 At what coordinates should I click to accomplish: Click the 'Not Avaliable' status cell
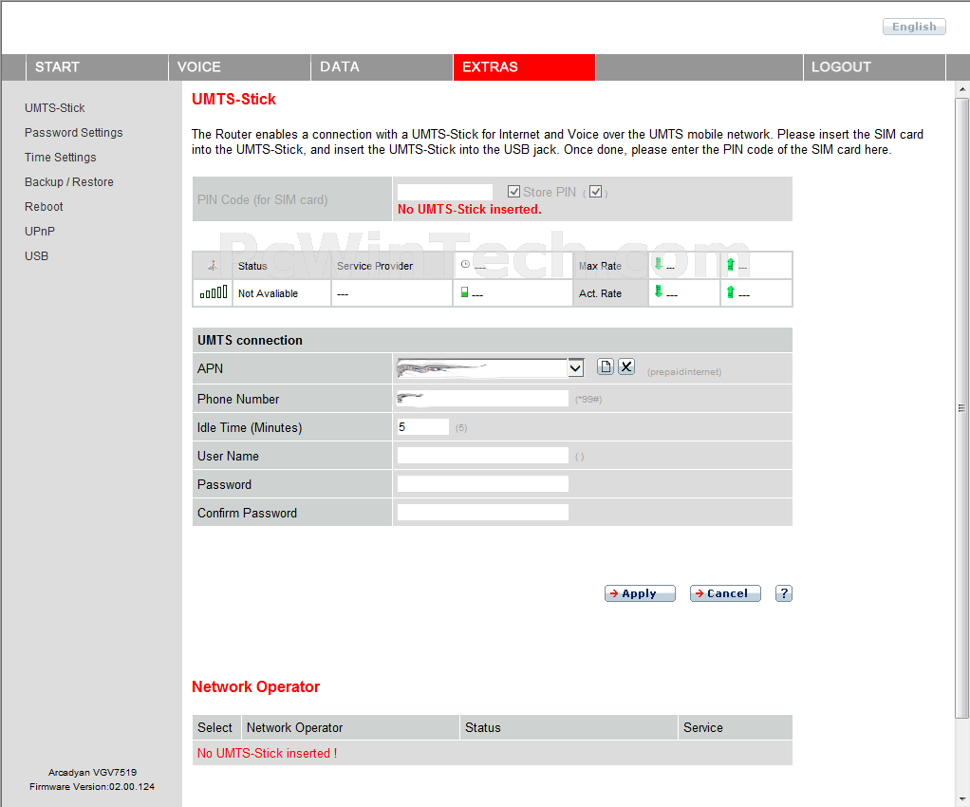click(x=282, y=293)
